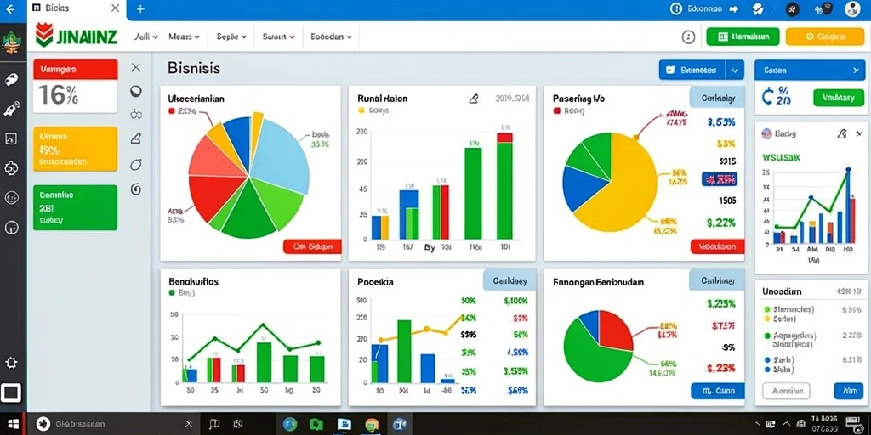Image resolution: width=871 pixels, height=435 pixels.
Task: Click the green Vsidary button
Action: pyautogui.click(x=838, y=98)
